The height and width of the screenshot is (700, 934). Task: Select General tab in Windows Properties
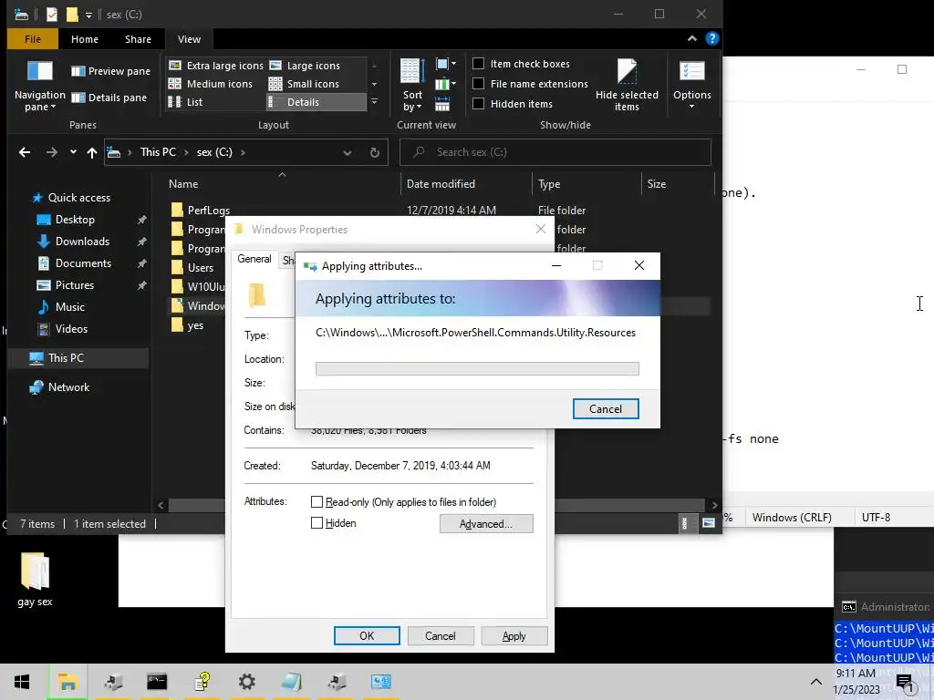[254, 259]
